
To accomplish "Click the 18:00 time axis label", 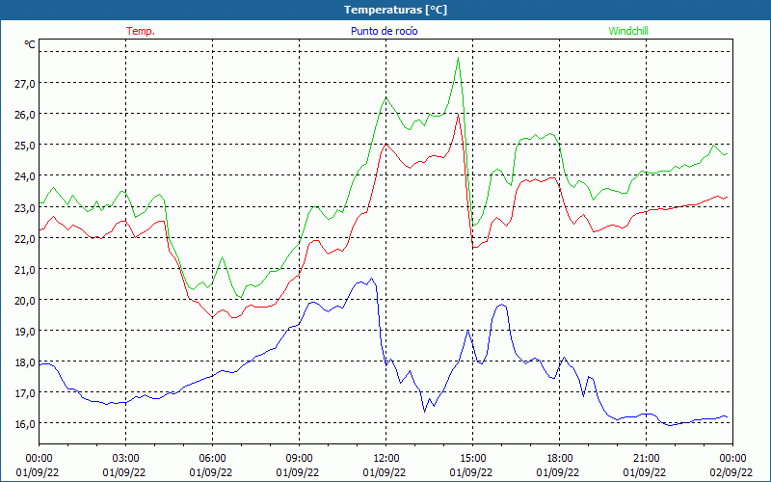I will 560,459.
